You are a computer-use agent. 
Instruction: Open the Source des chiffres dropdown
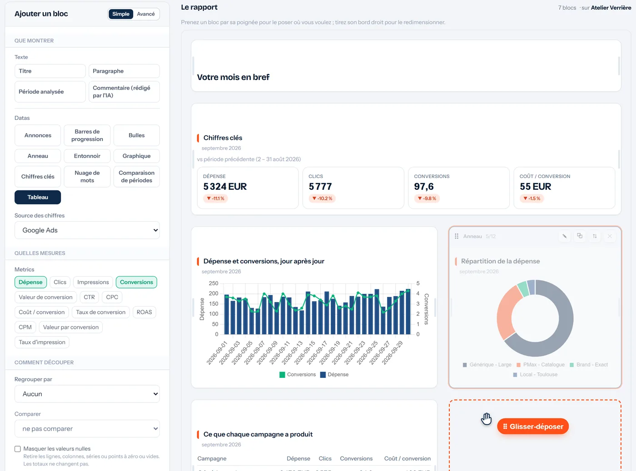pos(87,230)
